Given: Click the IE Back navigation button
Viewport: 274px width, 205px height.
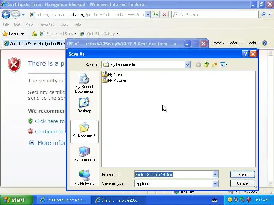Looking at the screenshot, I should coord(6,15).
